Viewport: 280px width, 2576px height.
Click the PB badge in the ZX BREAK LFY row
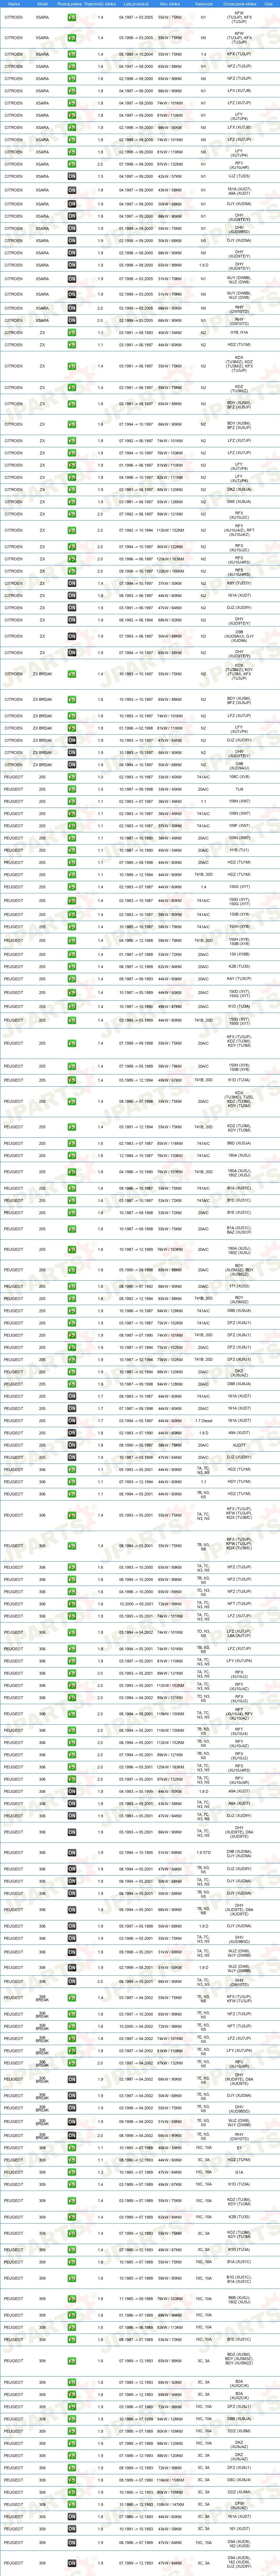[72, 728]
